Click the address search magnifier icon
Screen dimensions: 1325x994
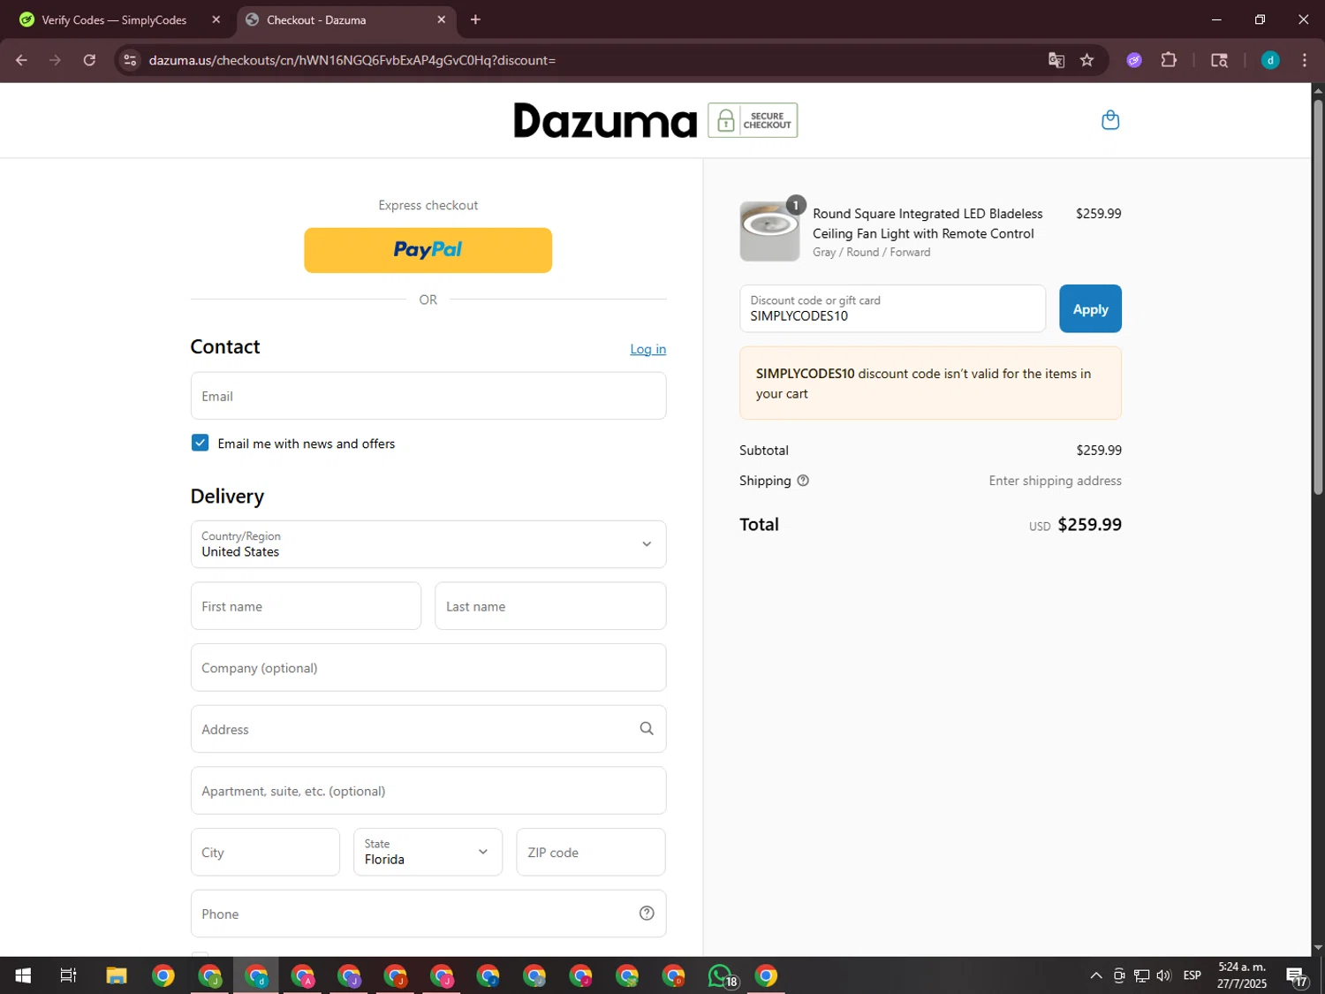pos(647,729)
